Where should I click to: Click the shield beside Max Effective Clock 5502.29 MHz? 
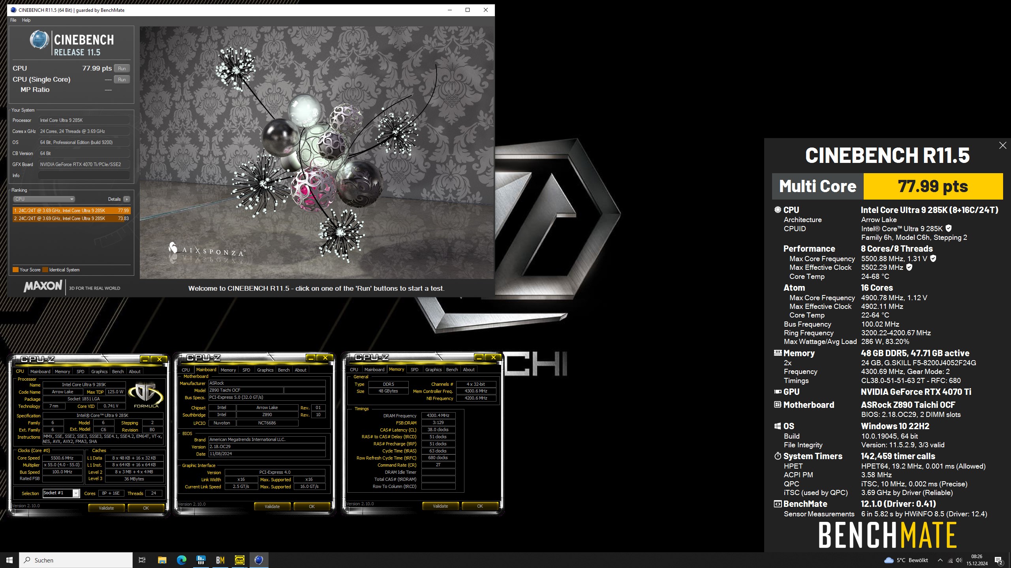tap(909, 267)
